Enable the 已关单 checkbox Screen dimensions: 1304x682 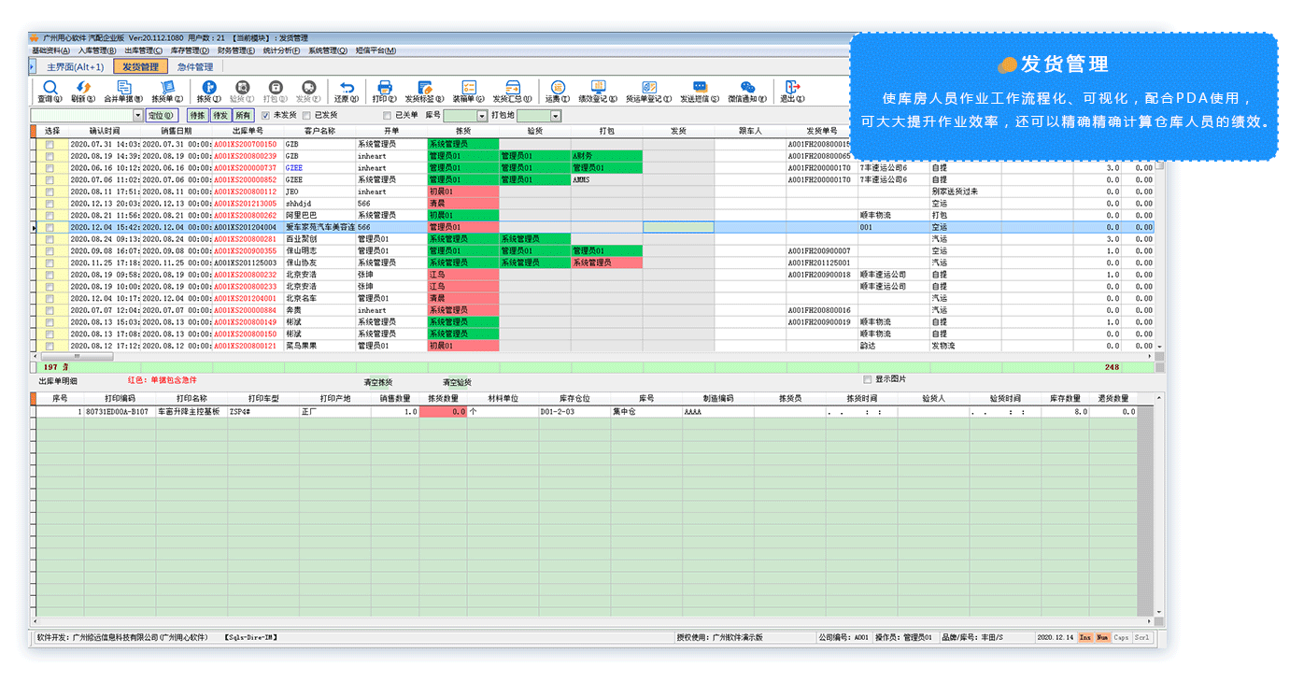click(x=387, y=115)
